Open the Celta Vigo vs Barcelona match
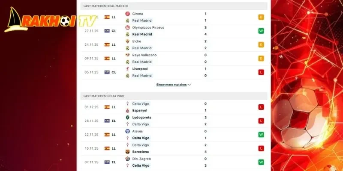 point(171,148)
